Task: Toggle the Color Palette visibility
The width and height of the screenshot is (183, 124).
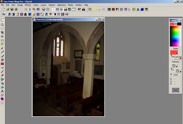Action: [x=61, y=9]
